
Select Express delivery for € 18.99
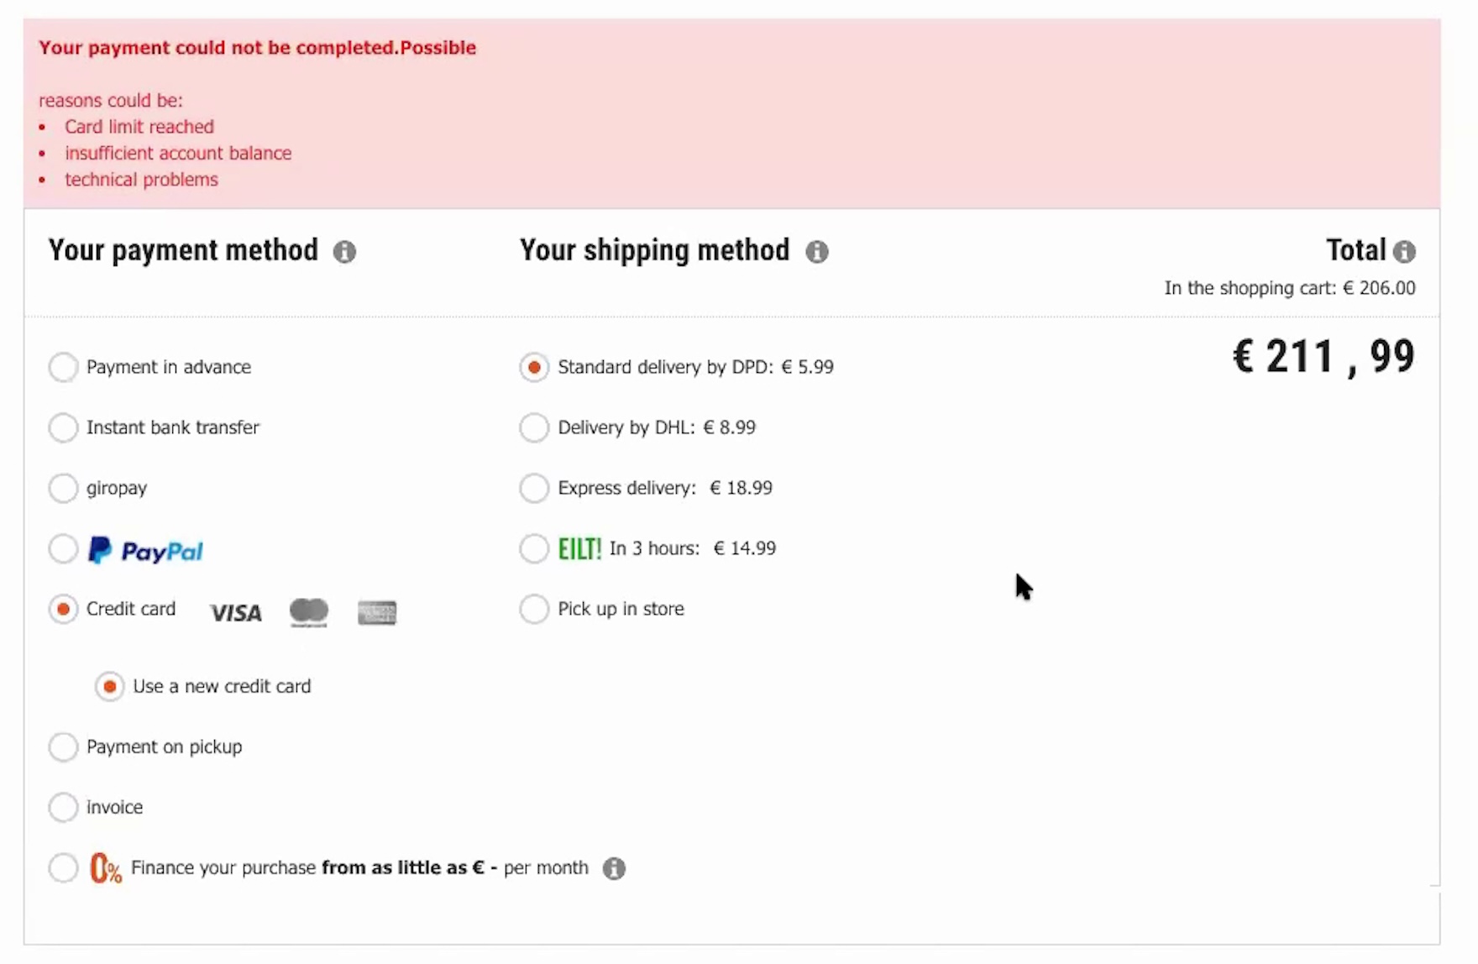(534, 488)
